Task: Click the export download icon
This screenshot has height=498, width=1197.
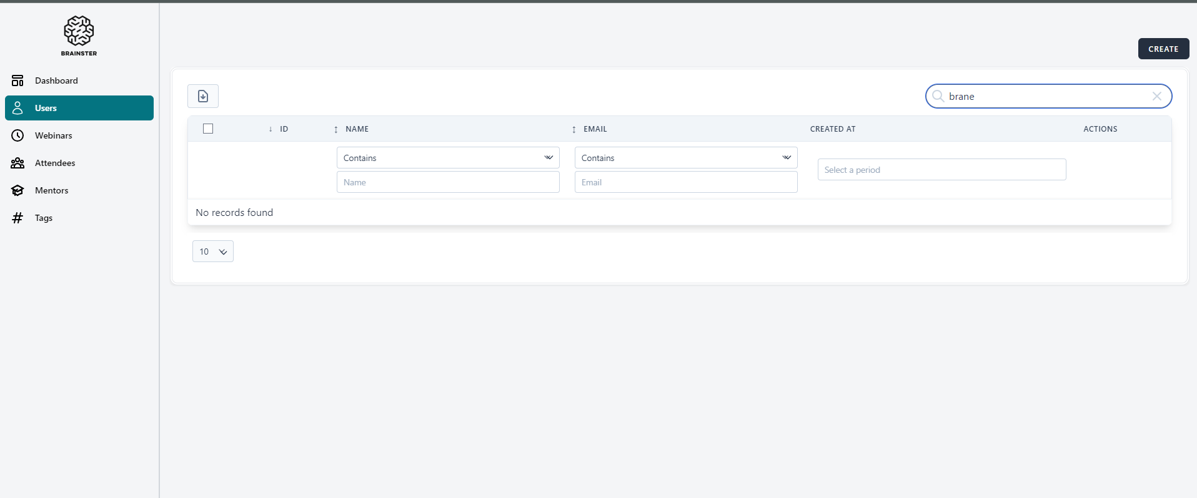Action: 203,96
